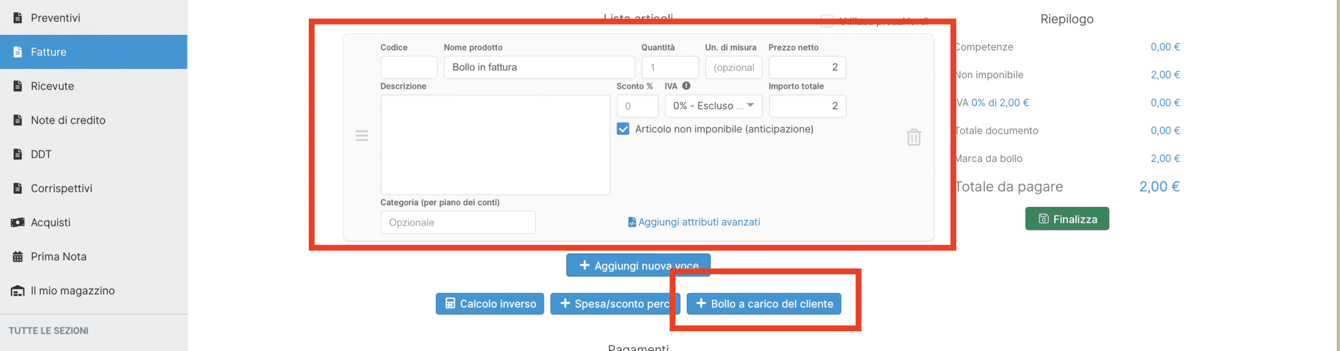Click Bollo a carico del cliente button
This screenshot has width=1340, height=351.
pyautogui.click(x=764, y=304)
